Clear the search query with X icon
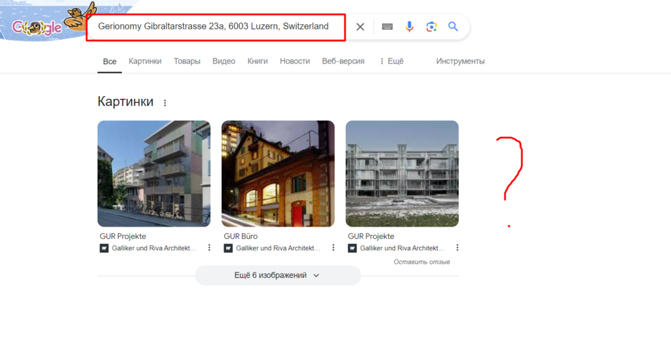This screenshot has height=355, width=671. click(360, 27)
